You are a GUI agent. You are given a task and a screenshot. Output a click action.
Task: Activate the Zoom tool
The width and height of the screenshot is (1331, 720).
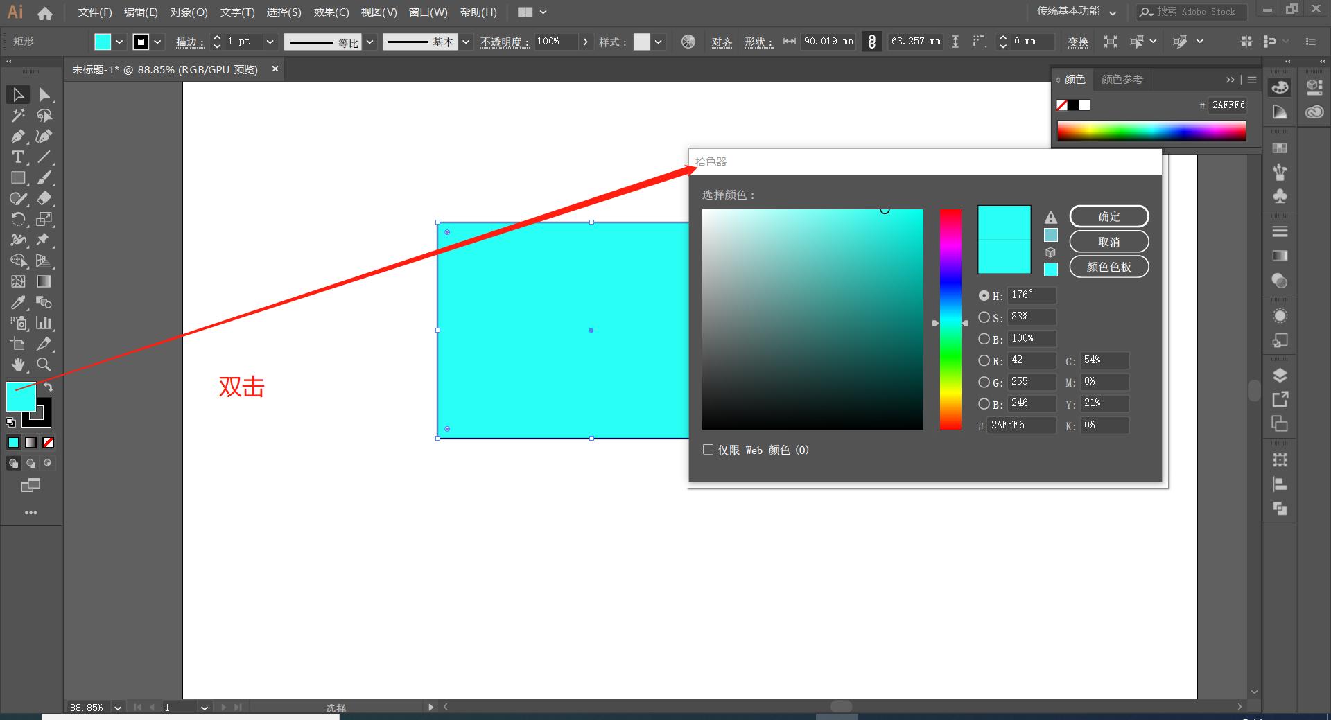(x=44, y=365)
